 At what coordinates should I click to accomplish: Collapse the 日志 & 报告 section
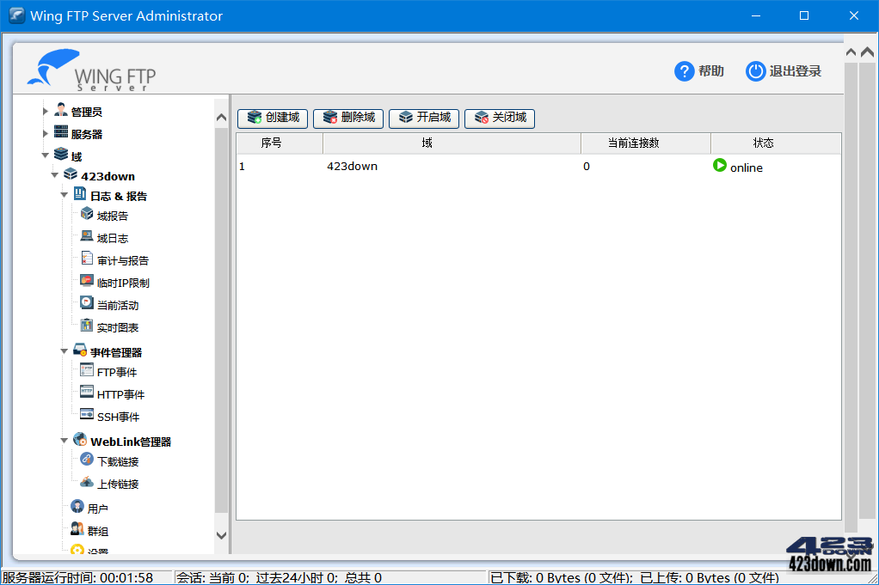coord(64,195)
